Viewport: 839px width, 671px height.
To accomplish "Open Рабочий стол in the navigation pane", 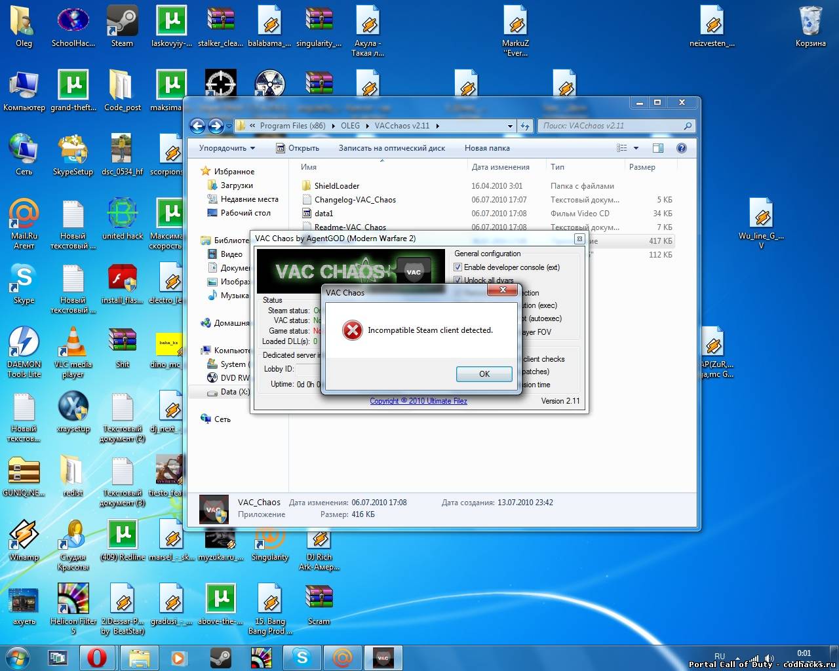I will 245,213.
